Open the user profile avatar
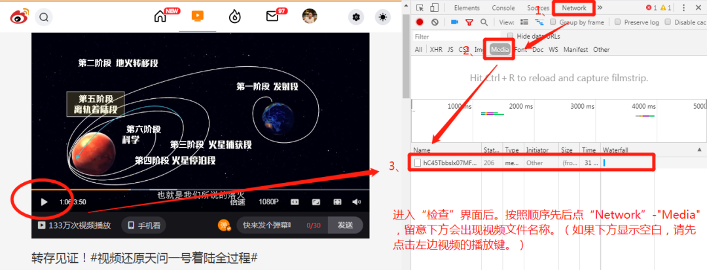Screen dimensions: 707x270 309,16
